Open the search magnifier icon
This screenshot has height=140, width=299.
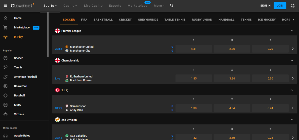tap(172, 6)
